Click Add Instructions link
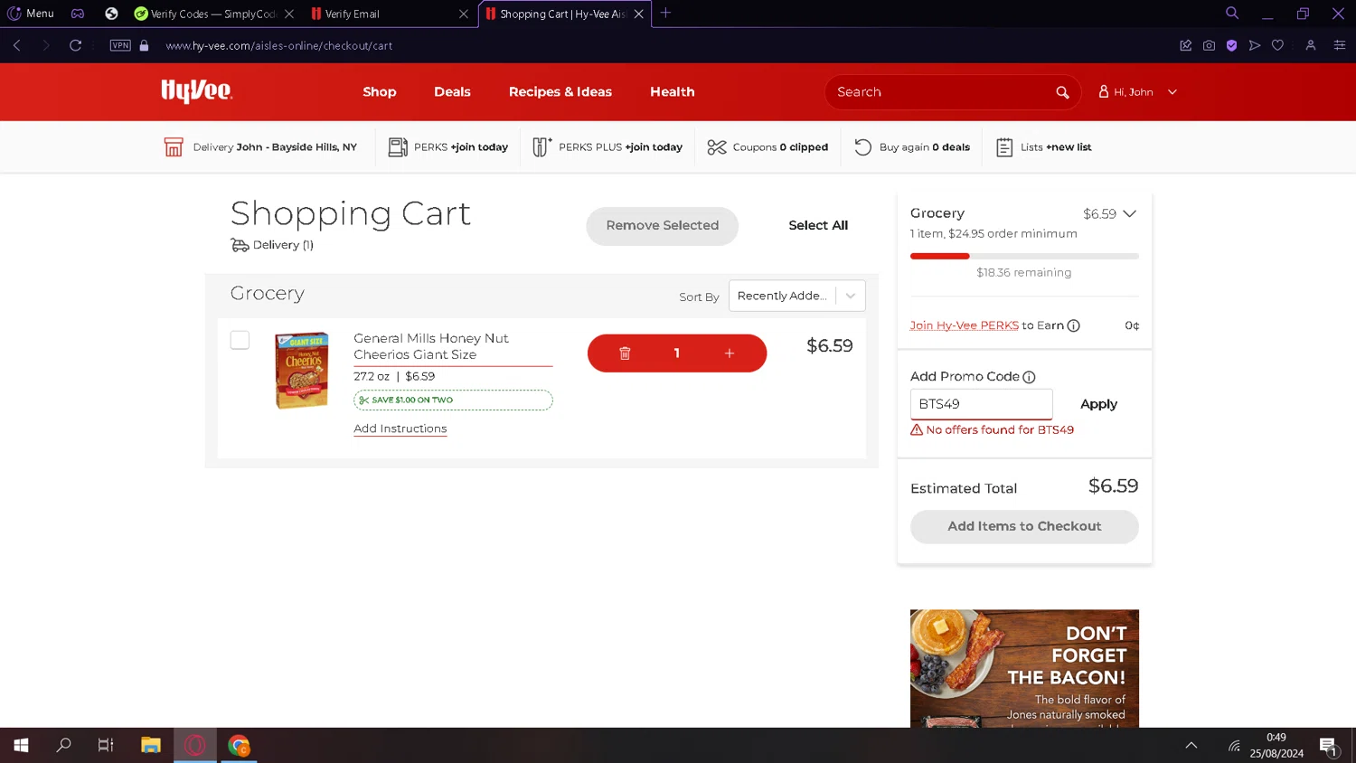 click(400, 429)
